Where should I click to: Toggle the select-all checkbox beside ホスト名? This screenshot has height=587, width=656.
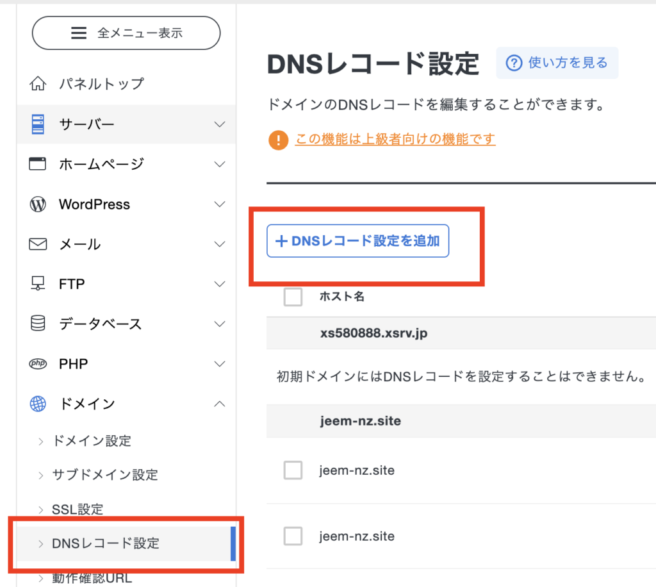(x=293, y=297)
